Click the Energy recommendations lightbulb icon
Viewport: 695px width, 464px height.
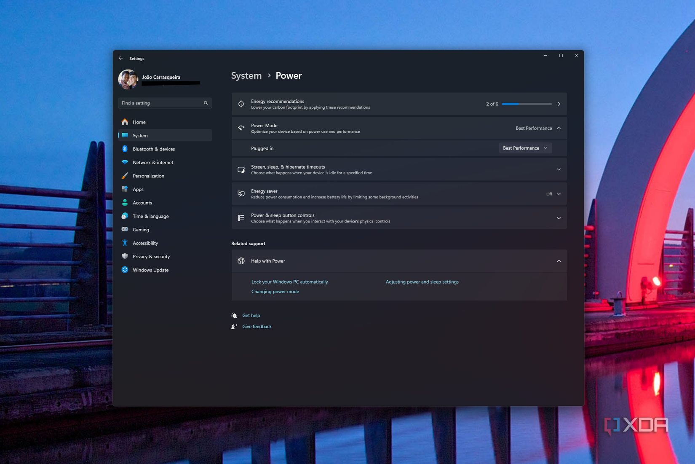(241, 104)
